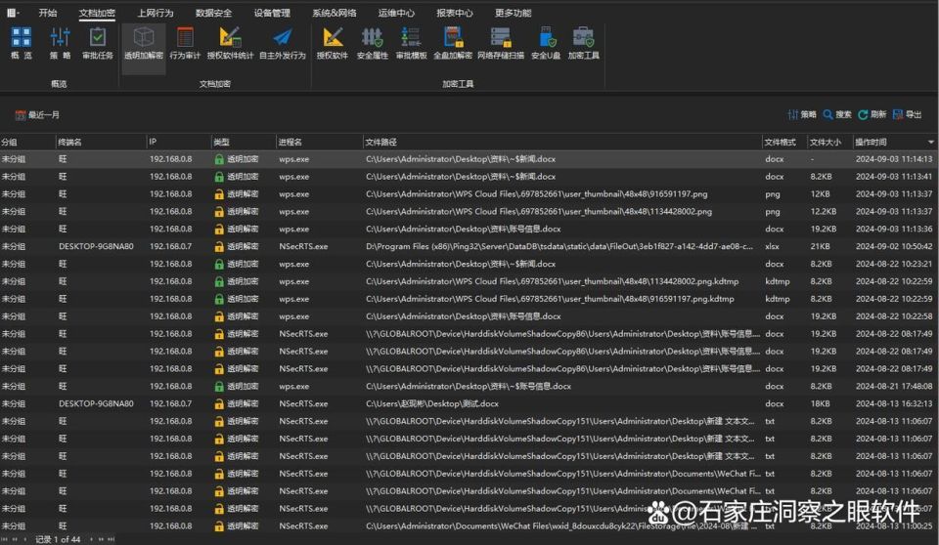Switch to the 上网行为 tab
Image resolution: width=939 pixels, height=545 pixels.
coord(156,13)
